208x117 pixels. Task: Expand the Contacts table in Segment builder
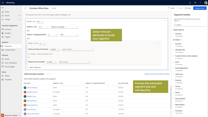pyautogui.click(x=174, y=34)
